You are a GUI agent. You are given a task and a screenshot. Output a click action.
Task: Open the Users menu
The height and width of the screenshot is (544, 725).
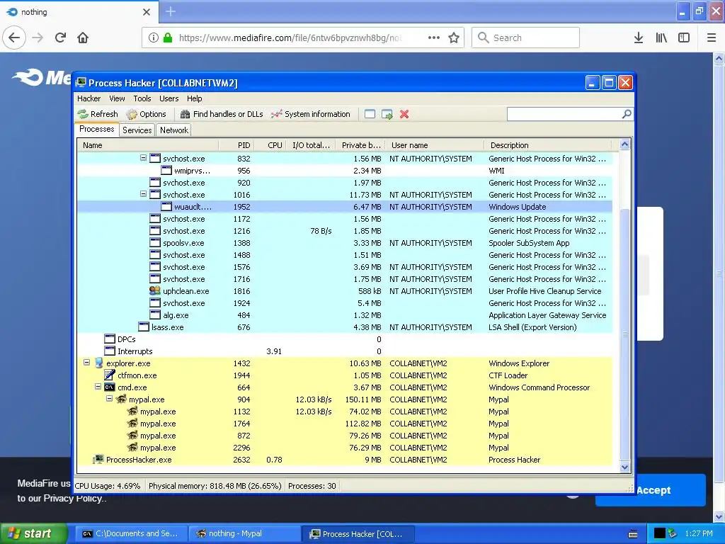[x=169, y=98]
